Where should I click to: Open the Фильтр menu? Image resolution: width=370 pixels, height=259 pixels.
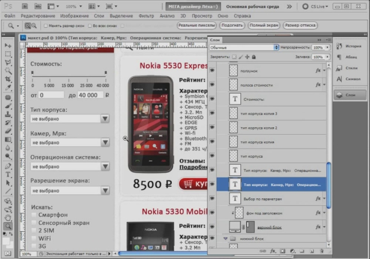(146, 16)
